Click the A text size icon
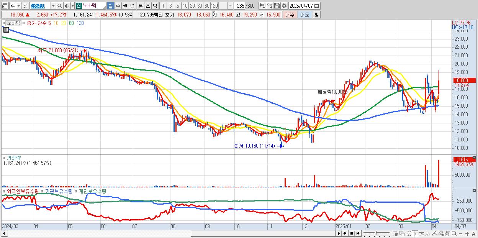The height and width of the screenshot is (238, 478). [474, 233]
